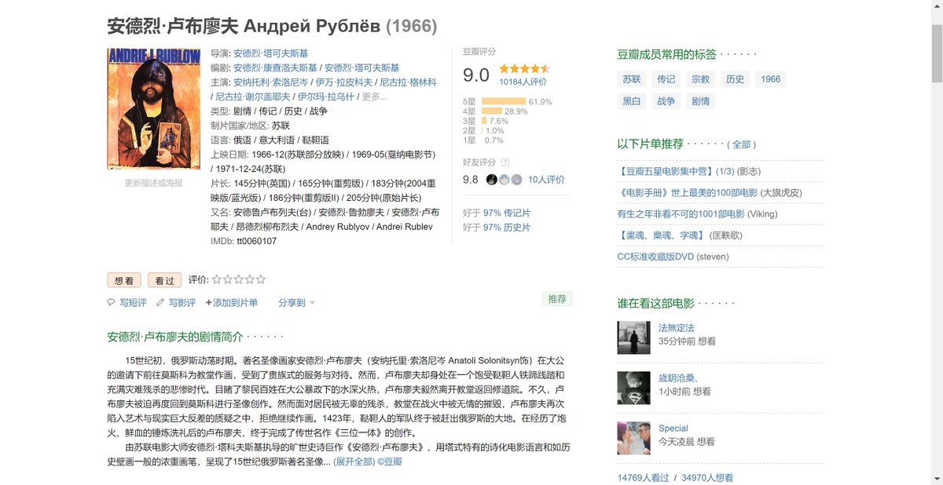Open actor link 伊万·拉皮科夫
The height and width of the screenshot is (485, 943).
click(x=344, y=82)
